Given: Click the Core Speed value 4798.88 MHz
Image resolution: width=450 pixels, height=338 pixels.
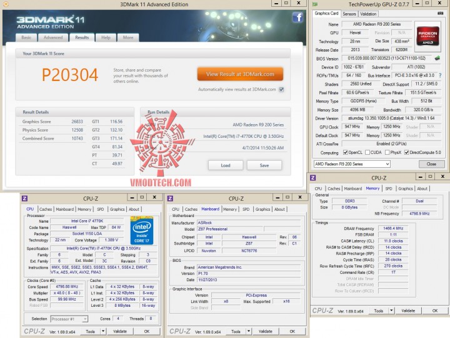Looking at the screenshot, I should 67,287.
